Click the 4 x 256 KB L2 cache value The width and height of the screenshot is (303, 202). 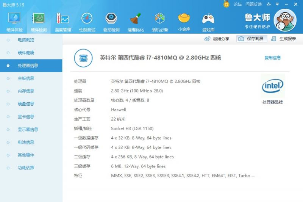pyautogui.click(x=142, y=157)
